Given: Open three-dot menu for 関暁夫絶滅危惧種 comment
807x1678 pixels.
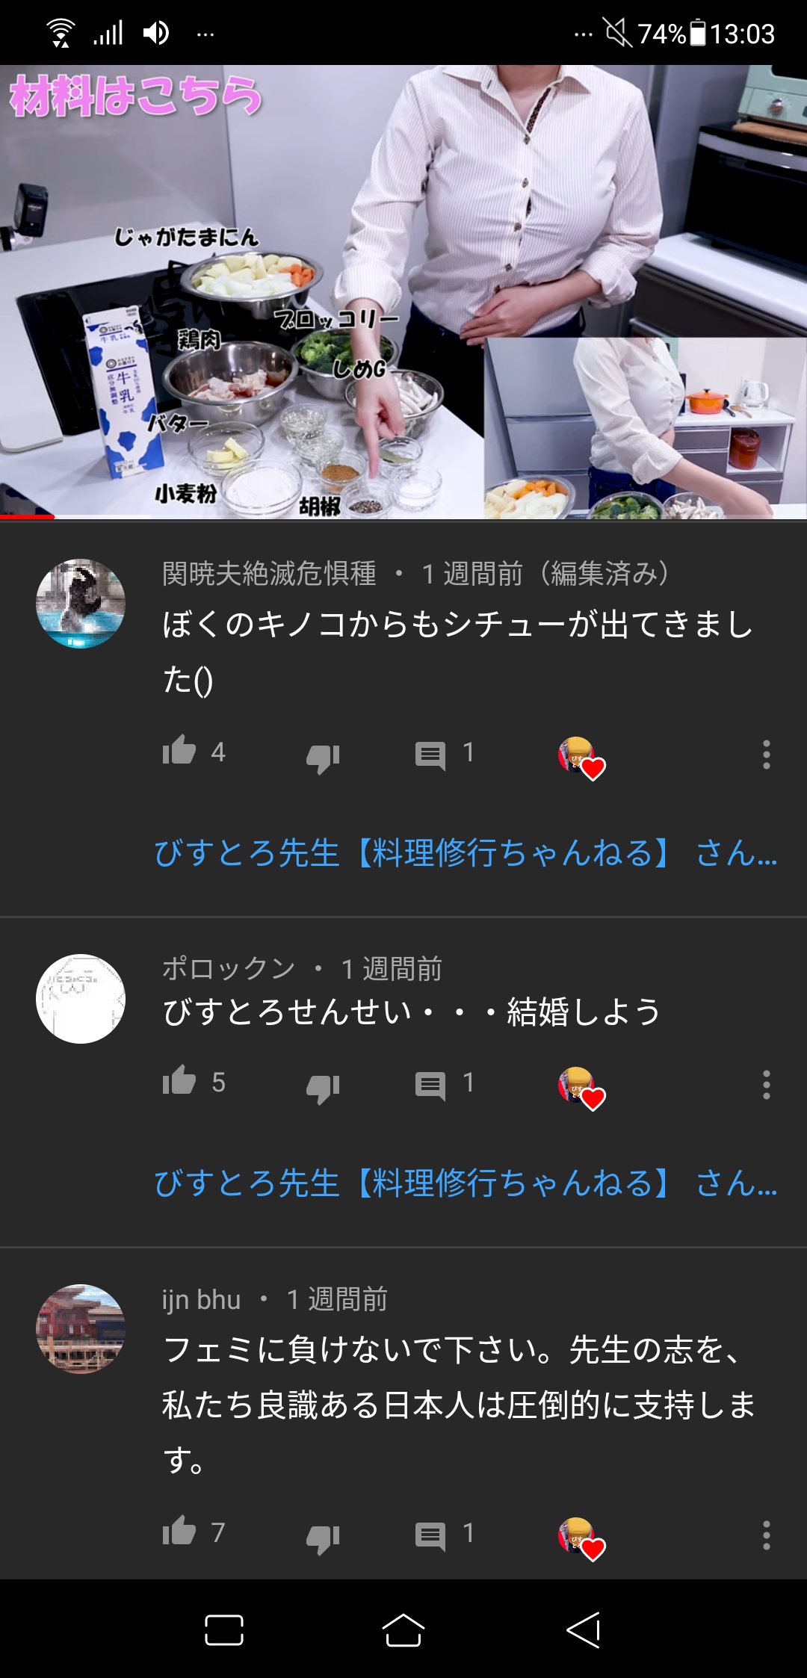Looking at the screenshot, I should click(x=766, y=755).
